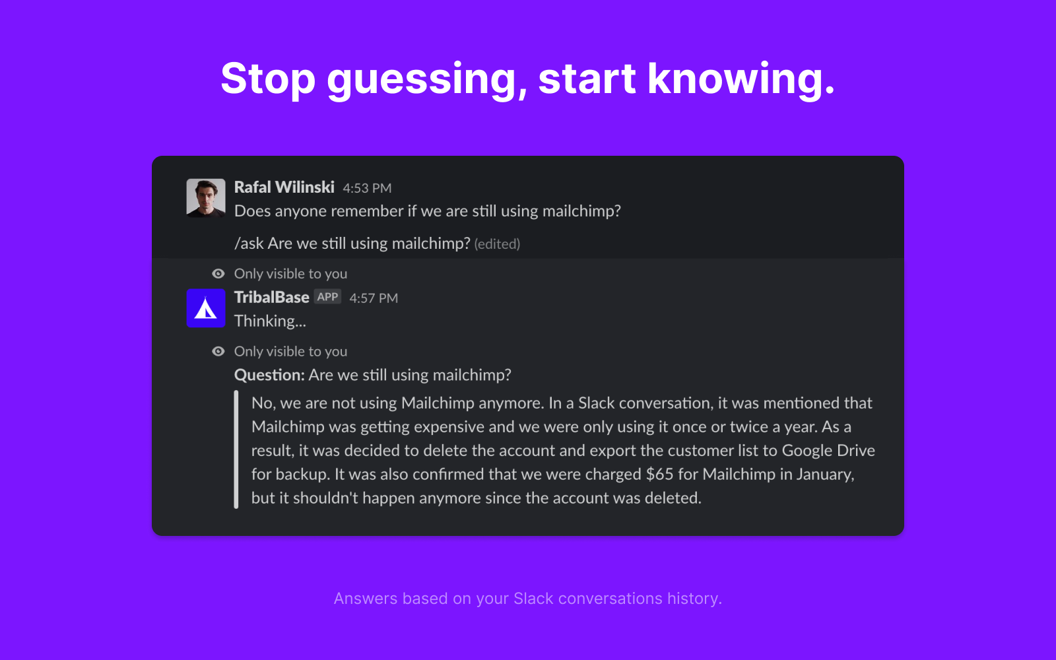Click the "/ask Are we still using mailchimp?" message
The width and height of the screenshot is (1056, 660).
tap(352, 244)
